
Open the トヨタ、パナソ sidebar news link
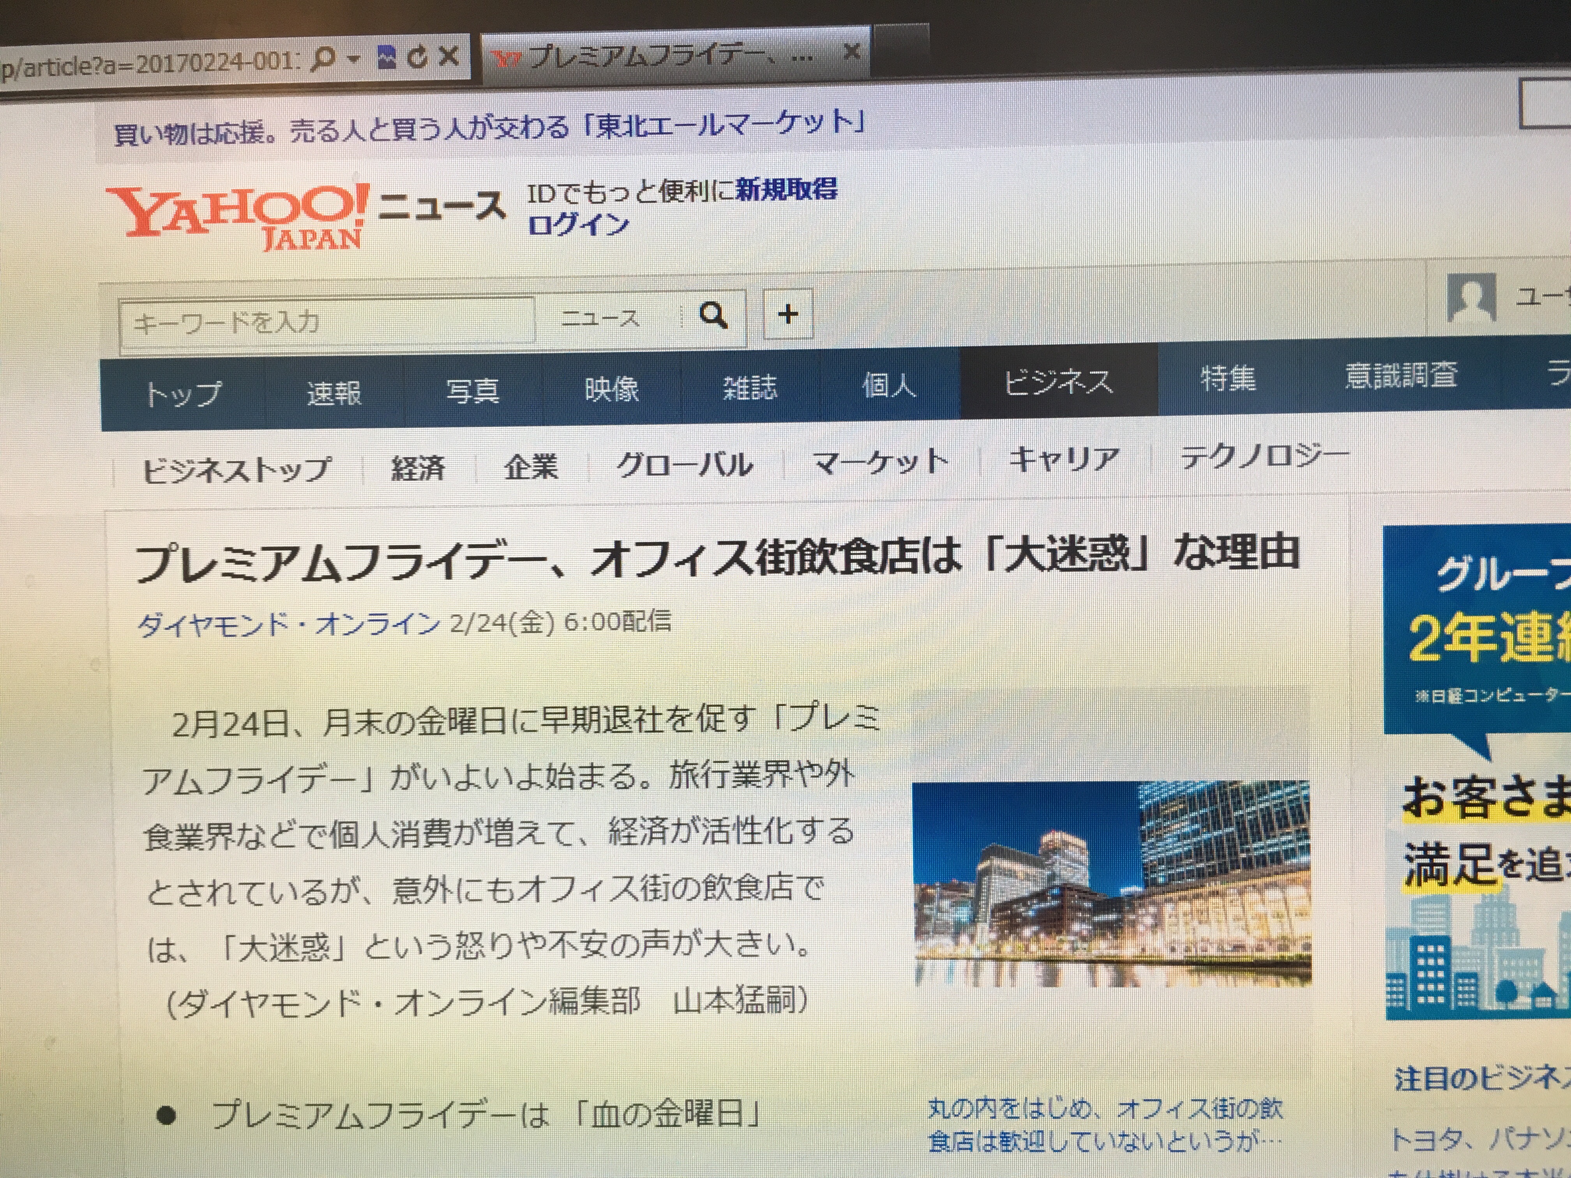(x=1480, y=1140)
